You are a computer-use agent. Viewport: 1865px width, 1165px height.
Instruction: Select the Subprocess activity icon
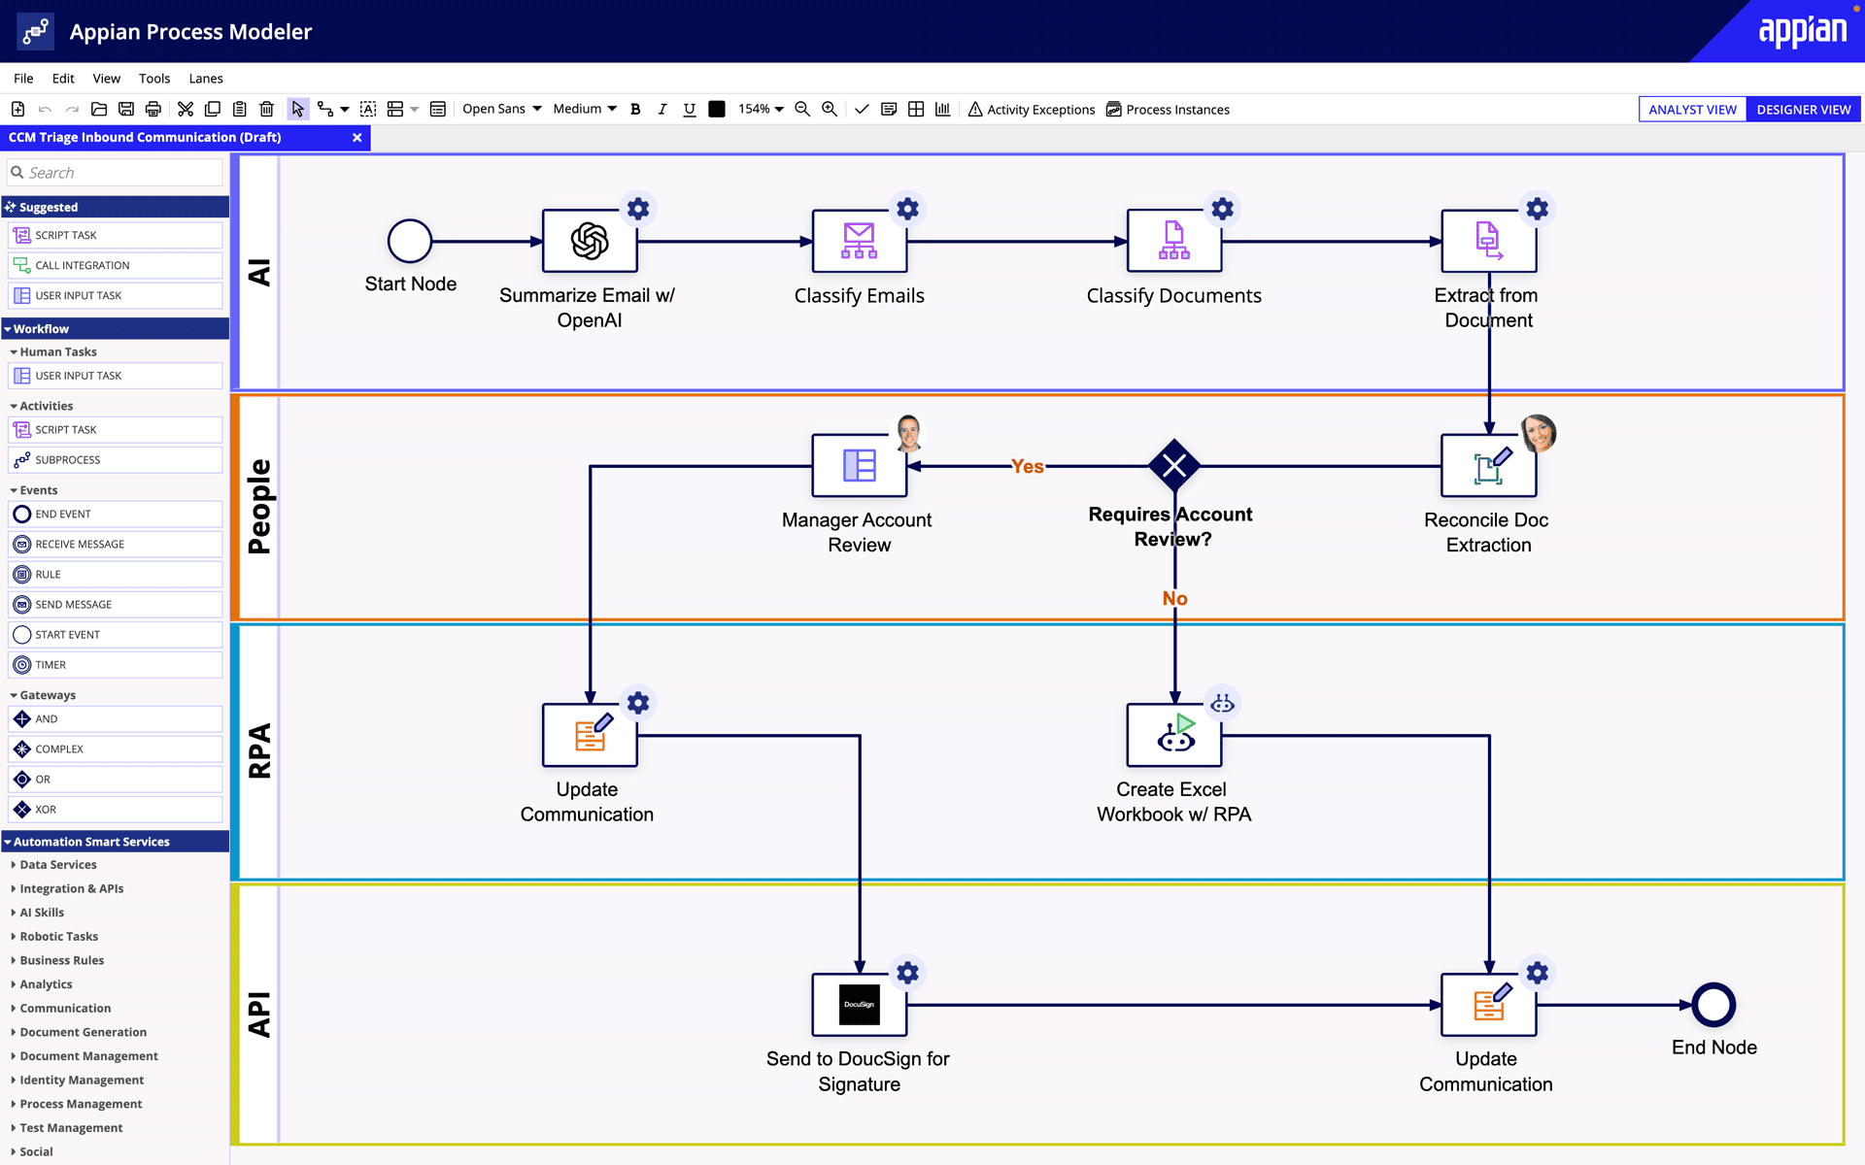coord(21,459)
